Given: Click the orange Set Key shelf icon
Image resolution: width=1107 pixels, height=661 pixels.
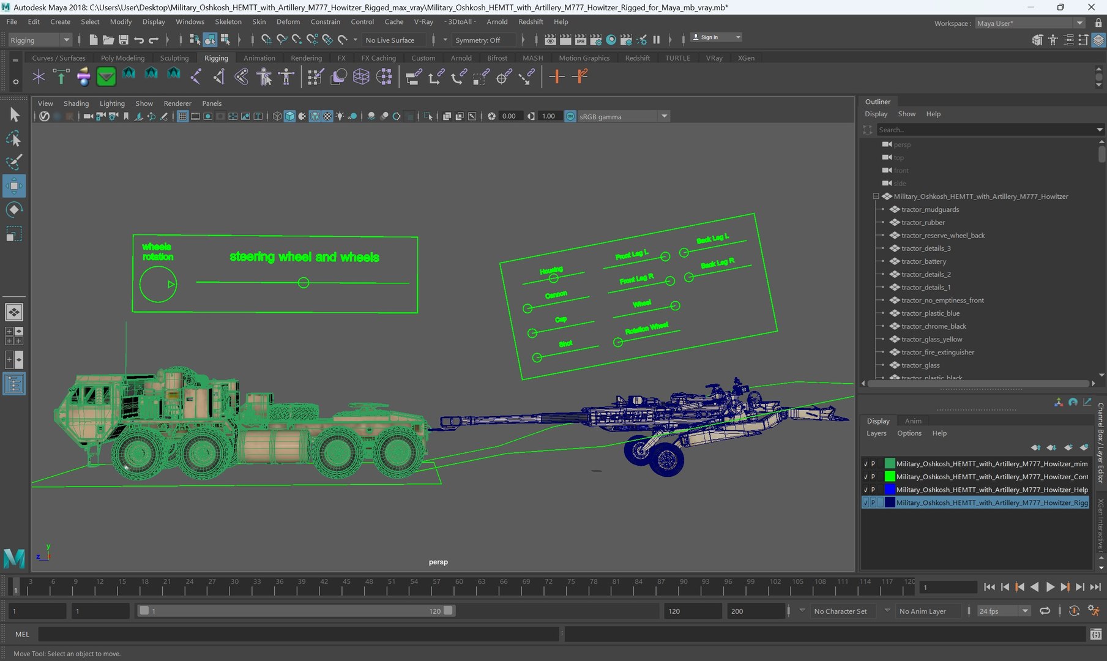Looking at the screenshot, I should (x=556, y=77).
